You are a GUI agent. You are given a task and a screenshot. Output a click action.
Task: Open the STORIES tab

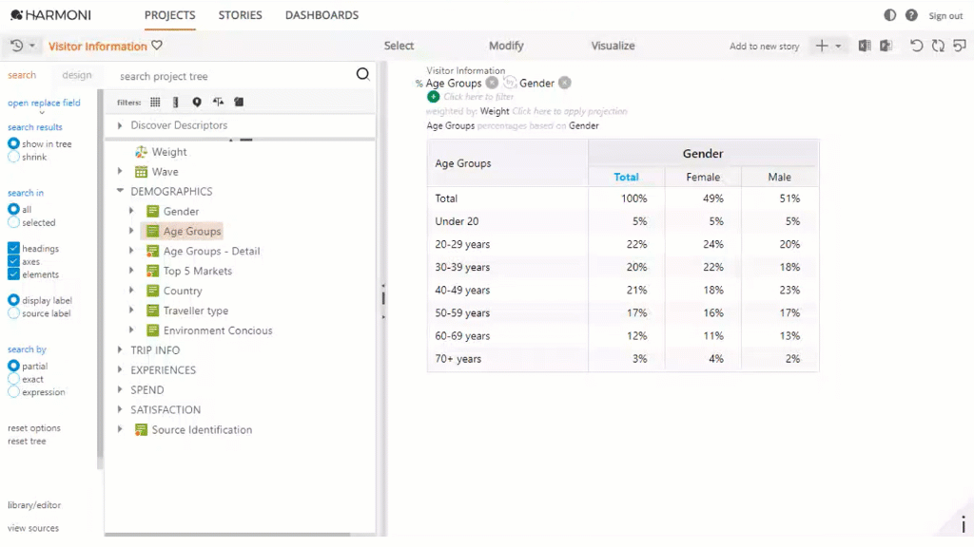240,15
